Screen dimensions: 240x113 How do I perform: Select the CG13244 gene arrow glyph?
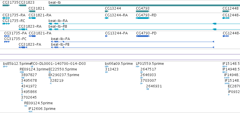(x=107, y=11)
